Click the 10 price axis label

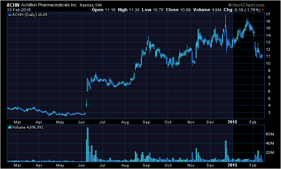[x=268, y=63]
